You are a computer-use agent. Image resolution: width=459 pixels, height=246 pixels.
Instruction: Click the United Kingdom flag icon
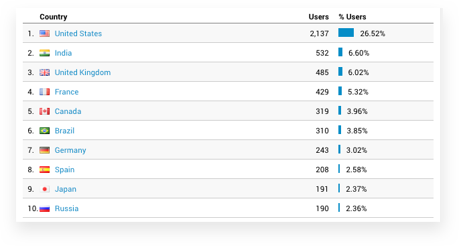(x=44, y=72)
